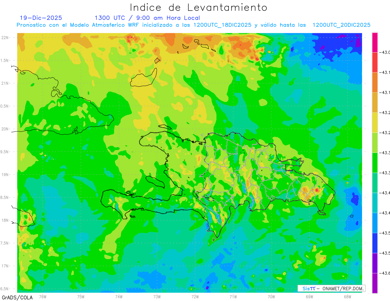Pick the bottommost violet color bar segment
The width and height of the screenshot is (390, 301).
tap(375, 283)
